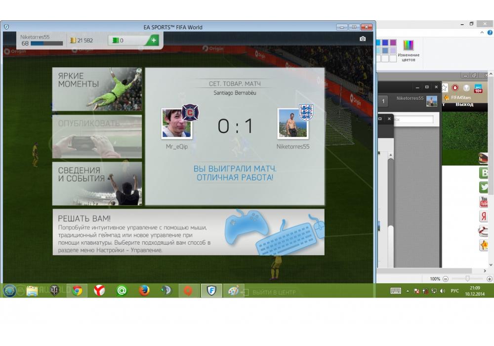The image size is (494, 346).
Task: Select the magenta Paint color swatch
Action: point(393,43)
